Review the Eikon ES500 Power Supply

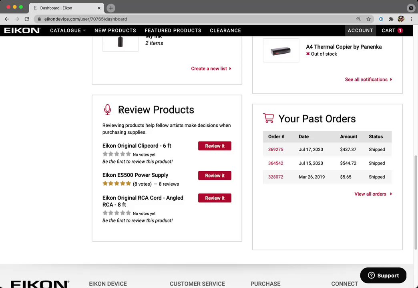click(x=215, y=176)
